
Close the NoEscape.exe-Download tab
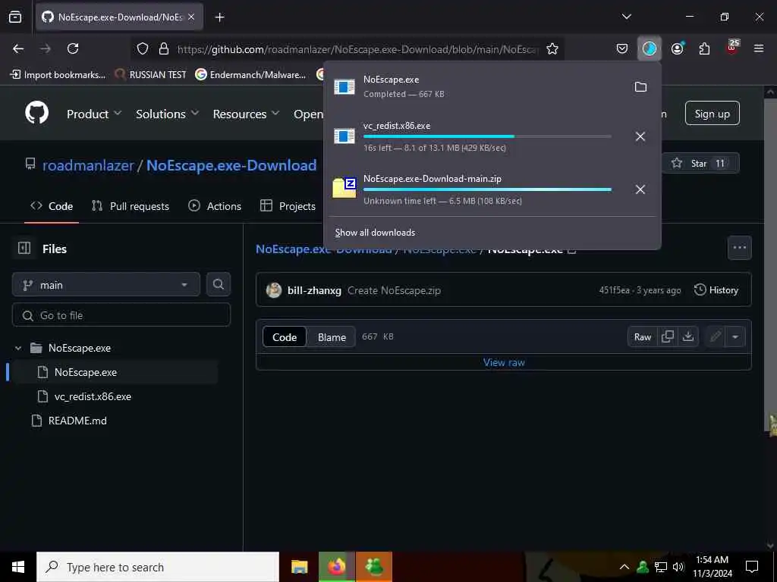(x=191, y=17)
